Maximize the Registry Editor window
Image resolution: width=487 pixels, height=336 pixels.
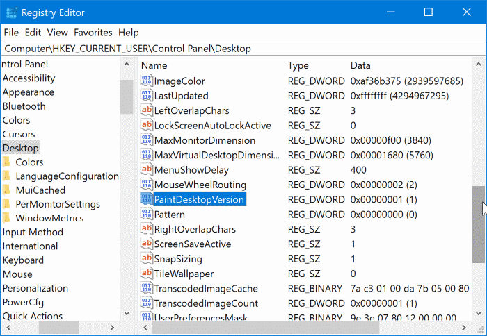(x=429, y=12)
